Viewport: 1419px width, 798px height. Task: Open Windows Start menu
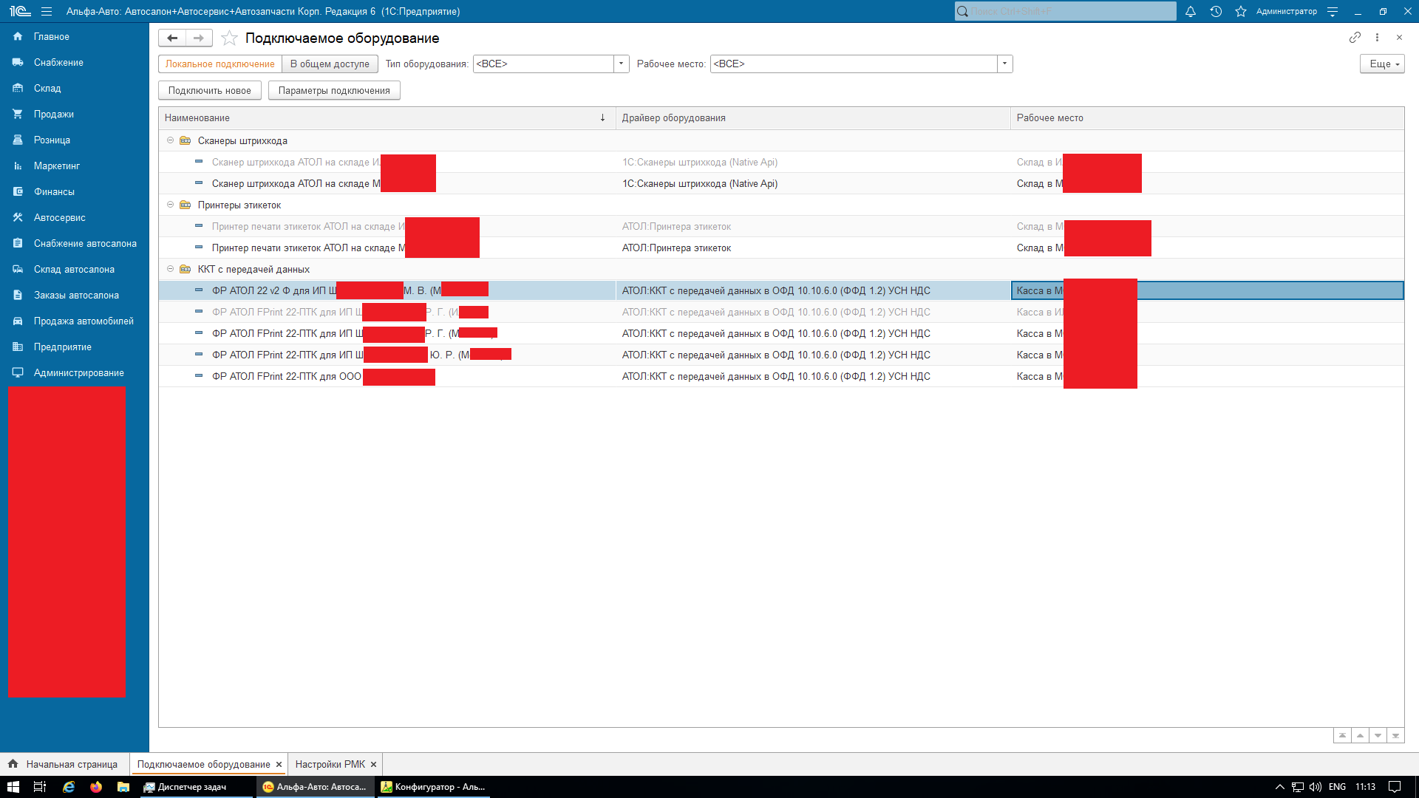pyautogui.click(x=13, y=787)
